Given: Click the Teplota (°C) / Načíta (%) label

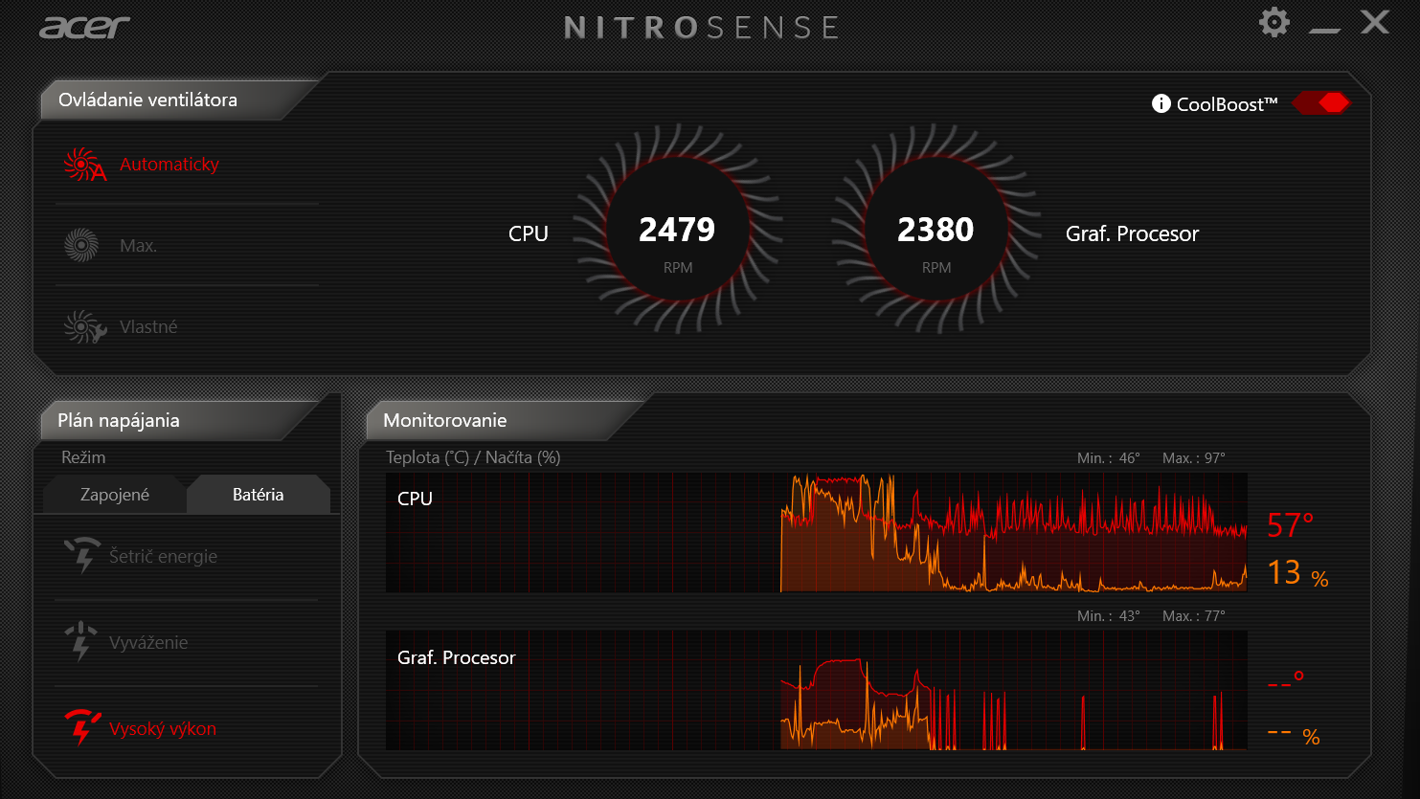Looking at the screenshot, I should [473, 457].
